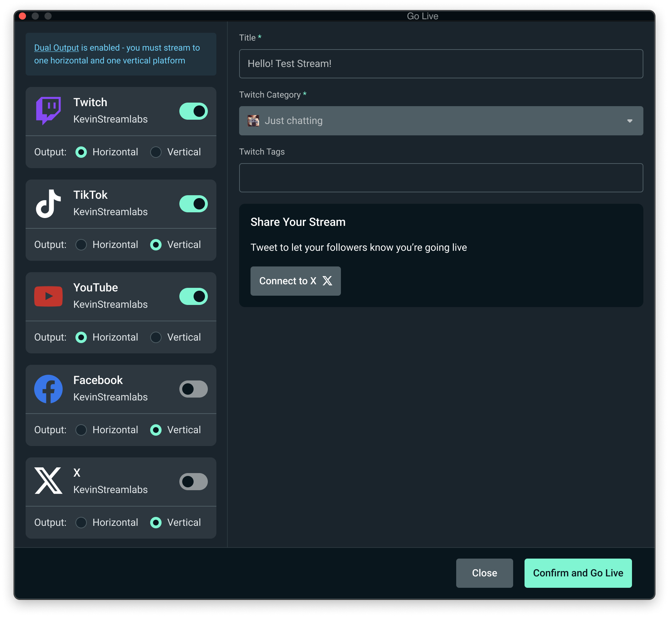Click the Just chatting category thumbnail

253,121
